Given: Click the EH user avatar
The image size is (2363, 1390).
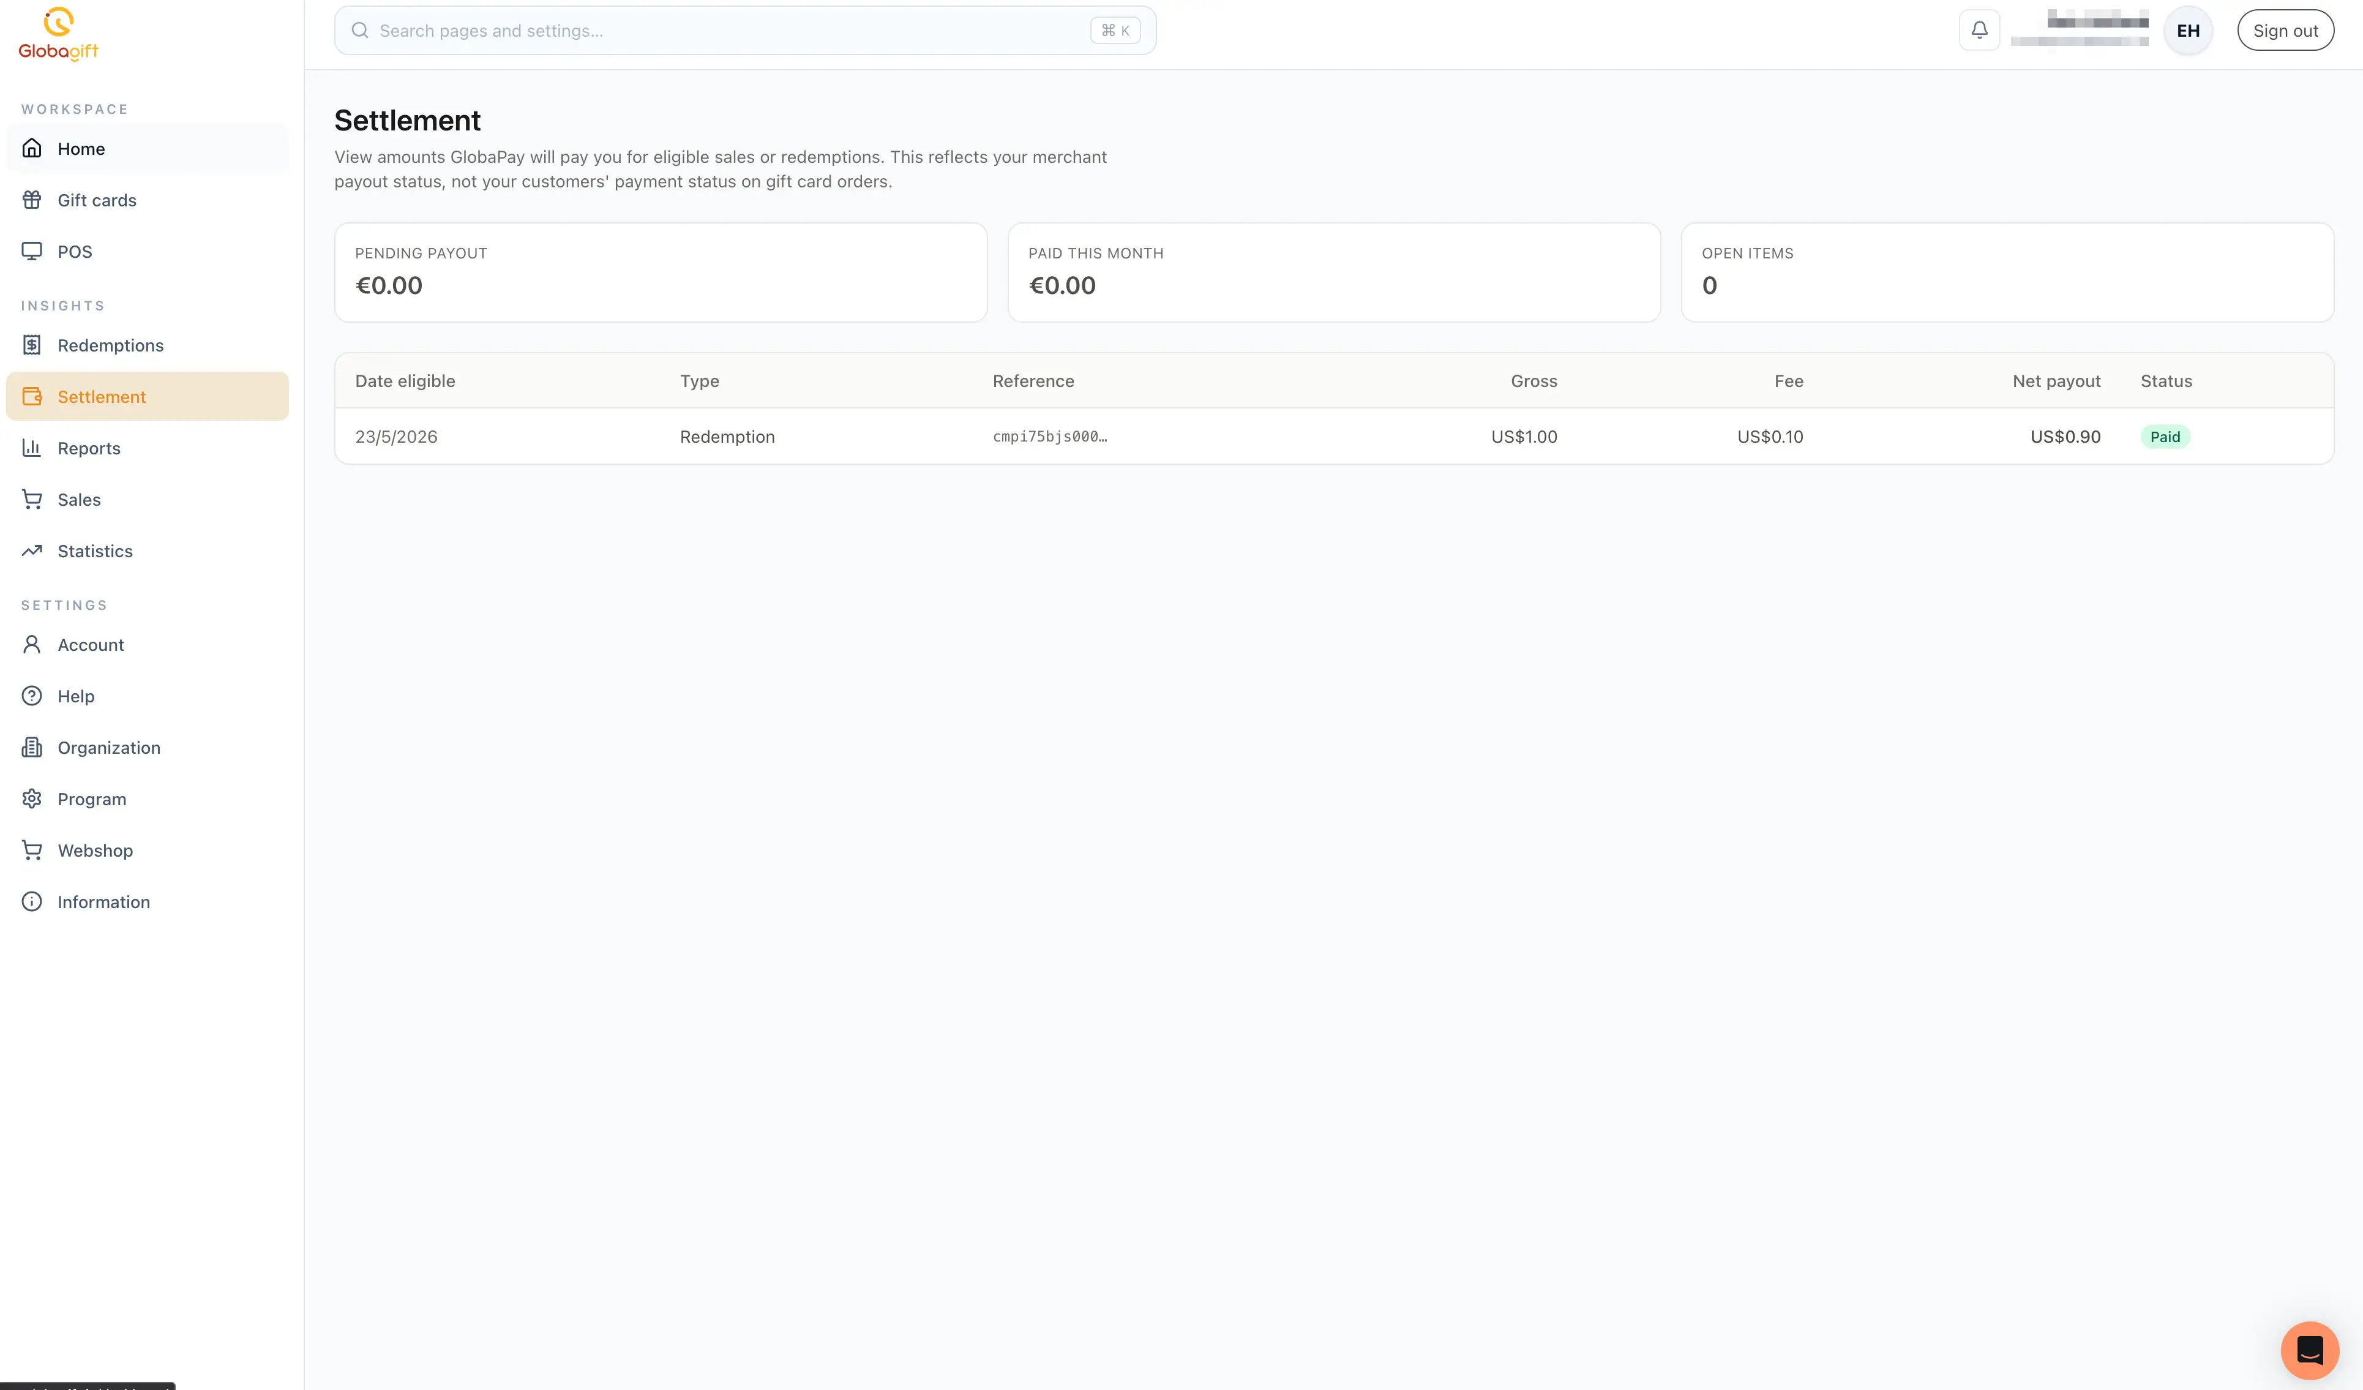Looking at the screenshot, I should coord(2188,31).
